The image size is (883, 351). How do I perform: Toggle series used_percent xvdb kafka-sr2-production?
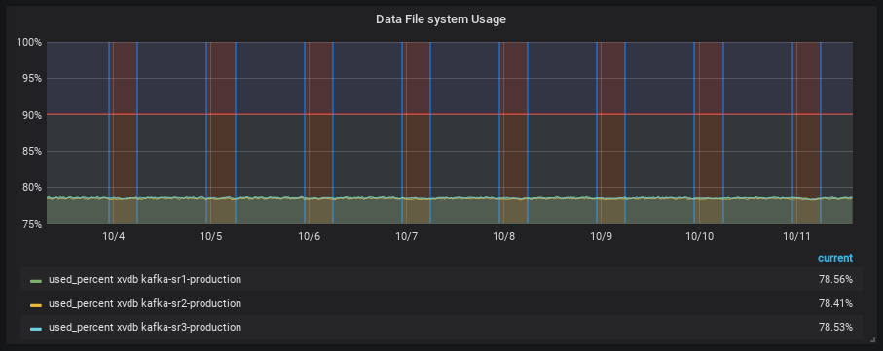click(145, 303)
